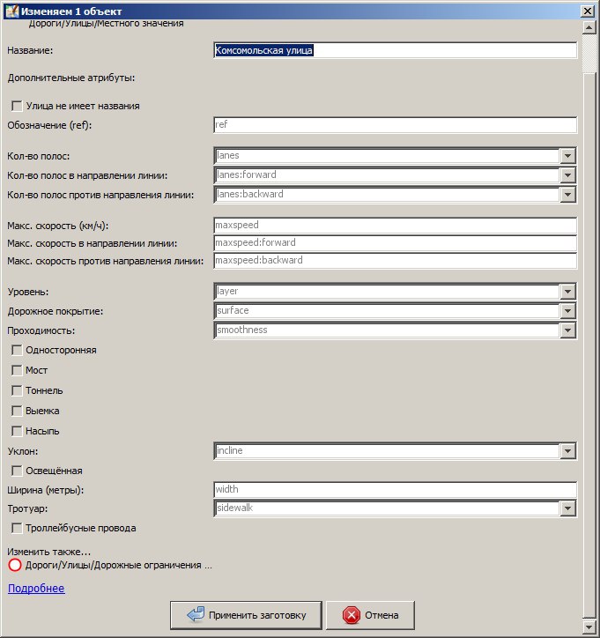Expand the smoothness dropdown

(x=567, y=330)
